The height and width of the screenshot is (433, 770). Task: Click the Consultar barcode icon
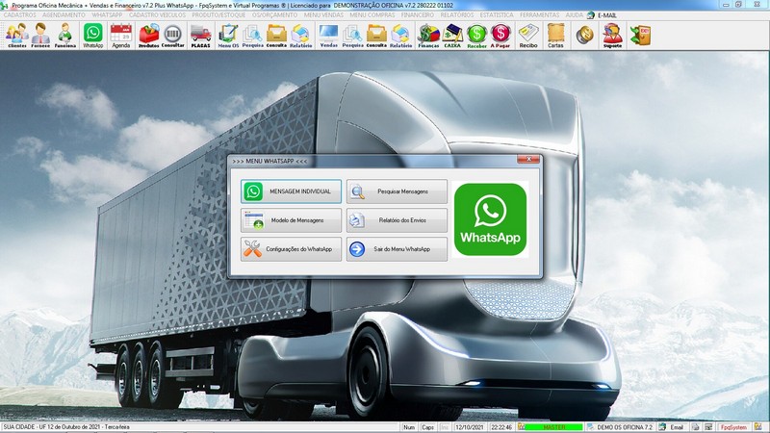coord(173,36)
